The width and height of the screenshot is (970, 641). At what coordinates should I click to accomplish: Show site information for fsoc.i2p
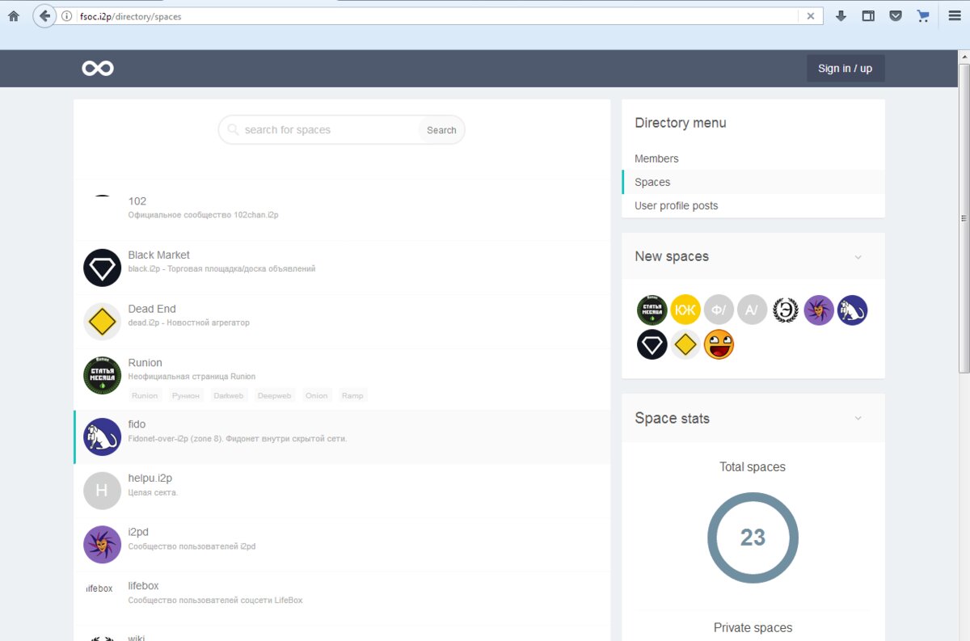pos(67,16)
